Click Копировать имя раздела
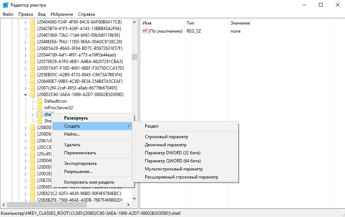Viewport: 345px width, 217px height. pos(89,182)
